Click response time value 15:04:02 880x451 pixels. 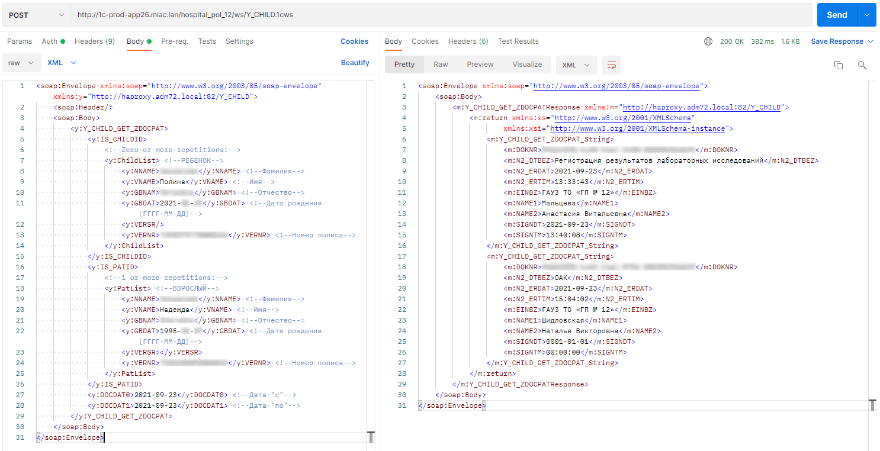coord(571,299)
